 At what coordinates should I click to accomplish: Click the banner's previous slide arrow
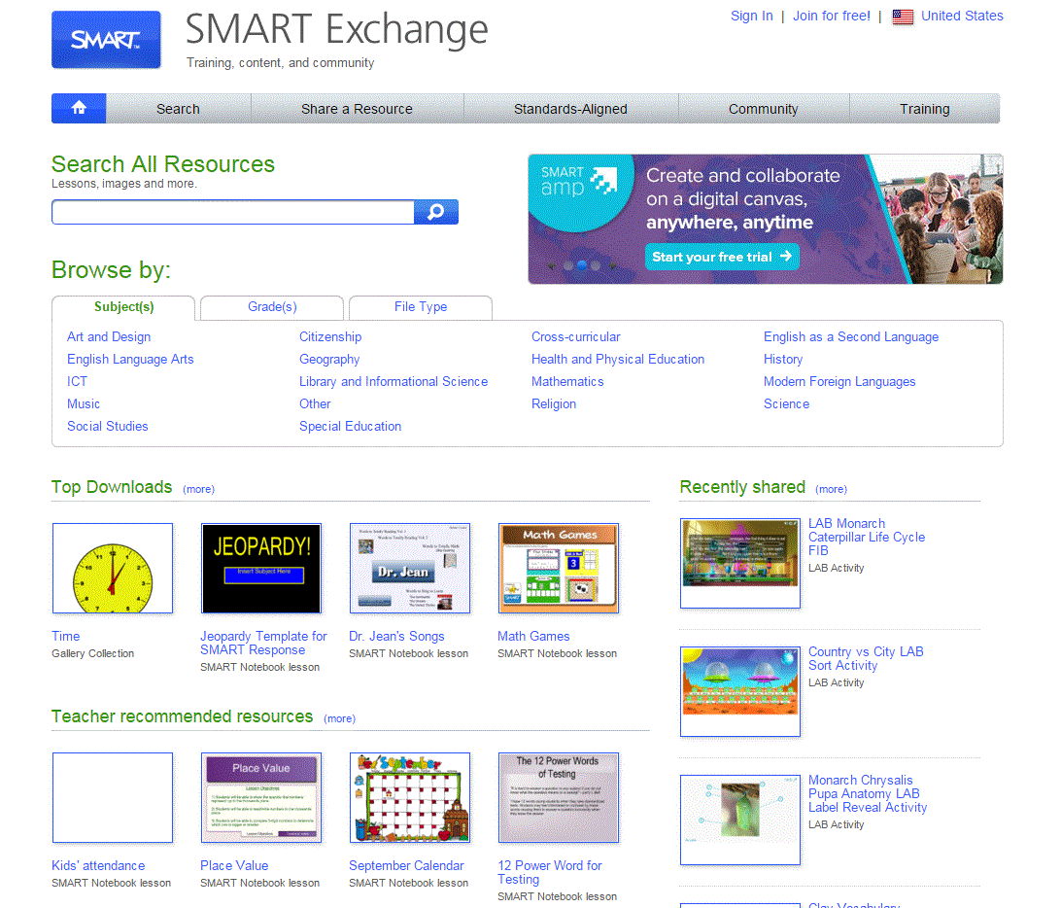pyautogui.click(x=552, y=266)
